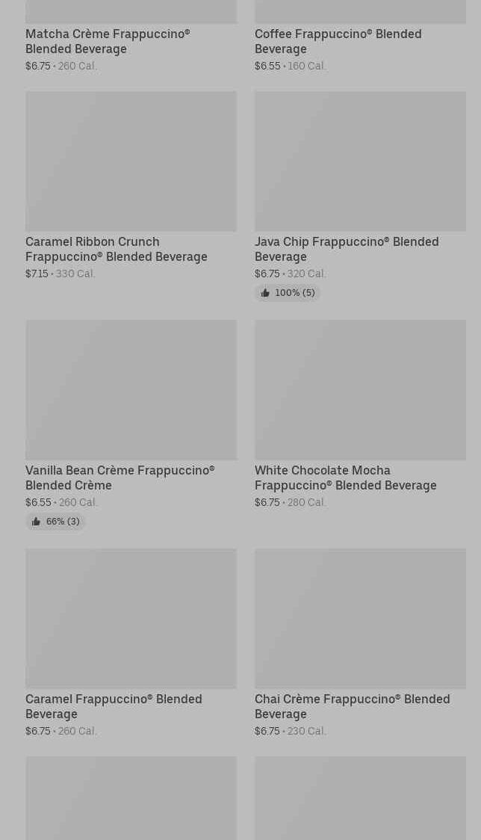This screenshot has width=481, height=840.
Task: Click the $6.75 230 Cal. Chai price line
Action: point(291,731)
